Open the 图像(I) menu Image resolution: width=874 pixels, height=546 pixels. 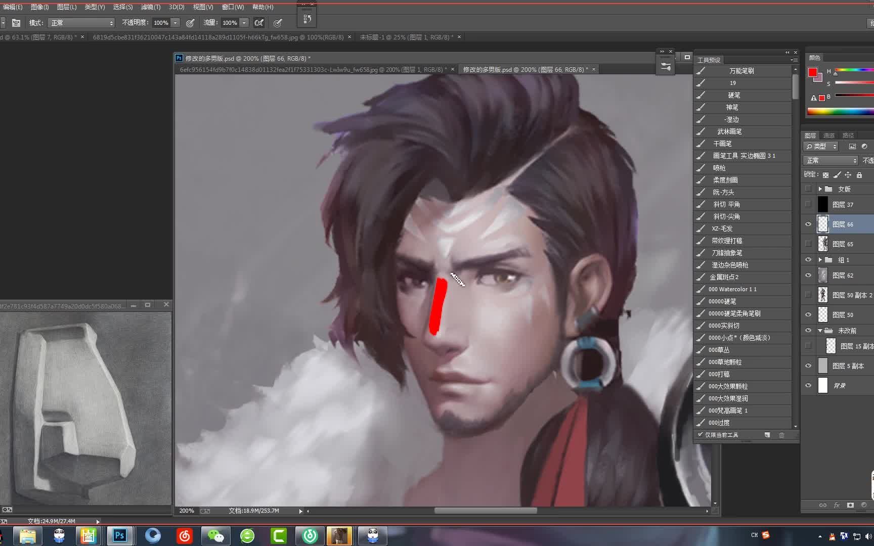[x=39, y=7]
